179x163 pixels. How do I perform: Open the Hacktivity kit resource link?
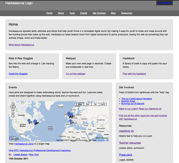click(126, 131)
